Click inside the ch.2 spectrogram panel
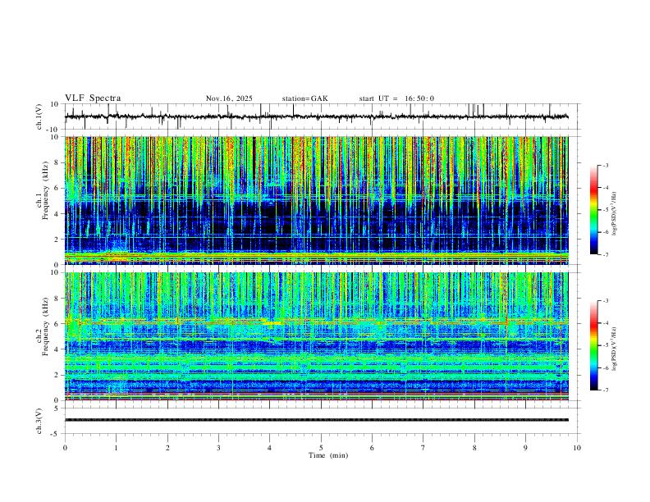The height and width of the screenshot is (502, 650). point(316,336)
